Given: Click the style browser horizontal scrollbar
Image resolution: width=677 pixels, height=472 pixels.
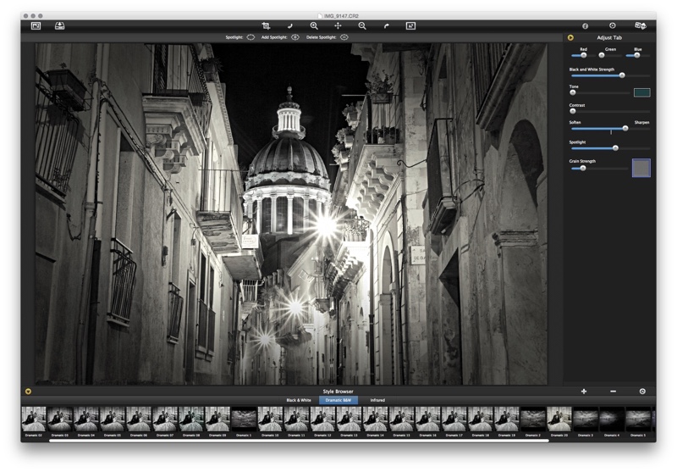Looking at the screenshot, I should (x=299, y=441).
